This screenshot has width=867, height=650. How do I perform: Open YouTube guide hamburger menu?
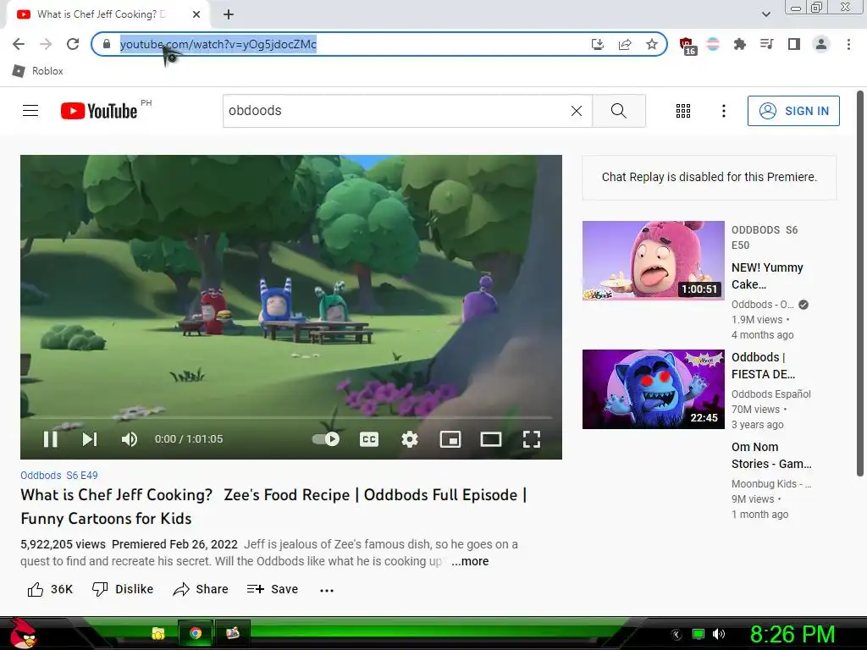pos(30,111)
